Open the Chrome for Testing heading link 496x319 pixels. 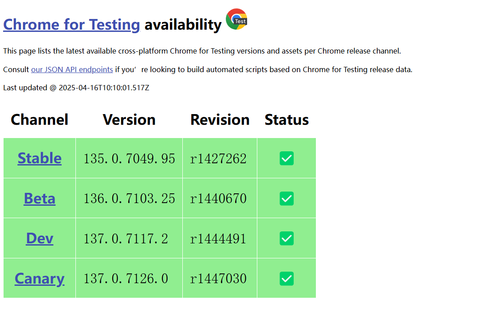(71, 25)
